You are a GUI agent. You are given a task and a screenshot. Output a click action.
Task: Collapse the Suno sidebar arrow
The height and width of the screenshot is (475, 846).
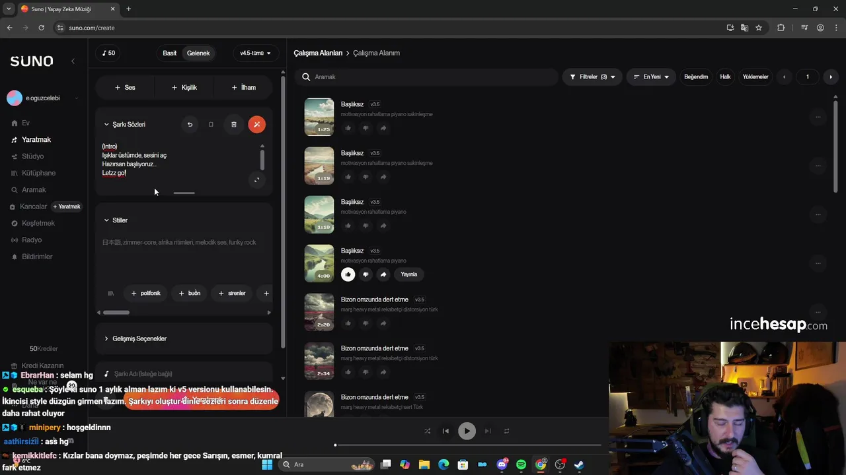click(73, 61)
